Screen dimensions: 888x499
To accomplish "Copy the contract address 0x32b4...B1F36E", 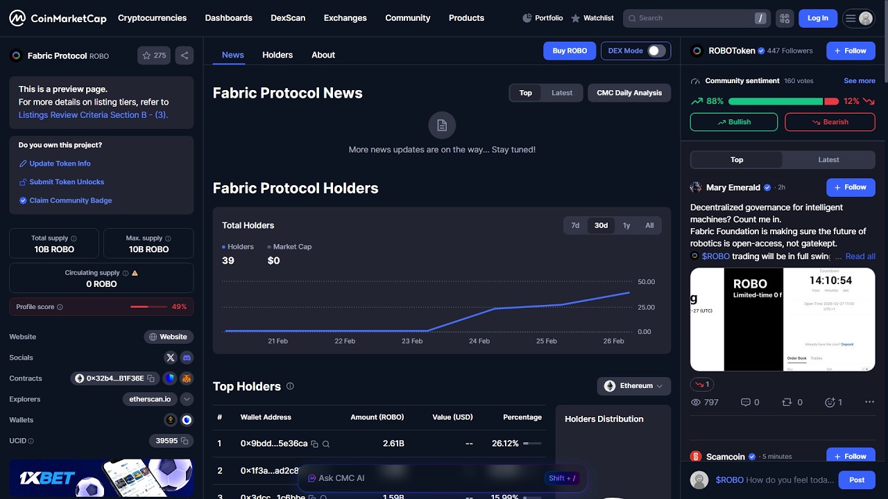I will point(151,378).
